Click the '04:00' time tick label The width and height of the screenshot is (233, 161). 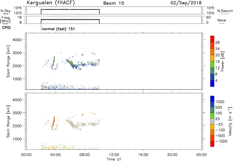(56, 155)
